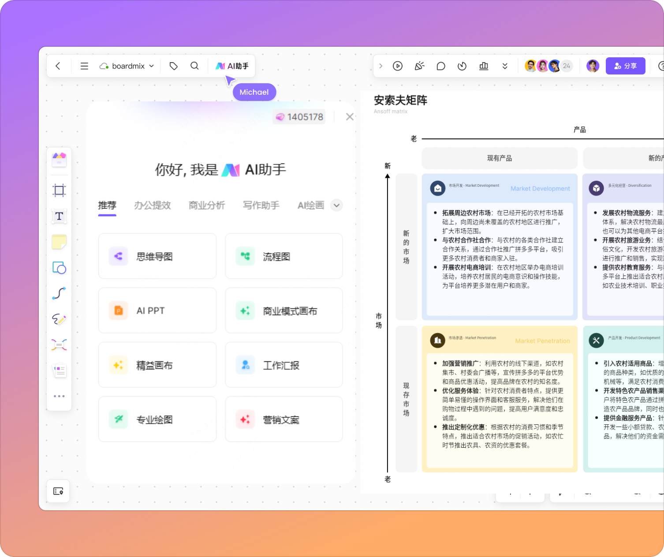Click the first collaborator avatar
Screen dimensions: 664x557
[x=531, y=66]
